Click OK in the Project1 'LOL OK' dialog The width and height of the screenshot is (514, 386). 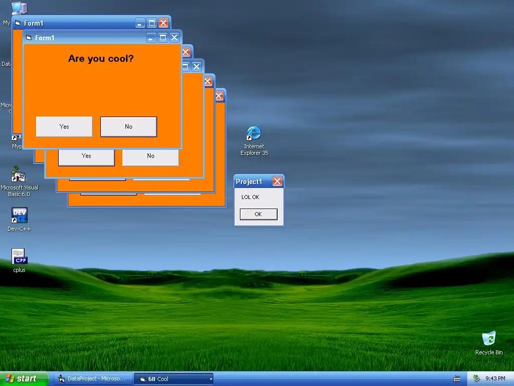[259, 214]
